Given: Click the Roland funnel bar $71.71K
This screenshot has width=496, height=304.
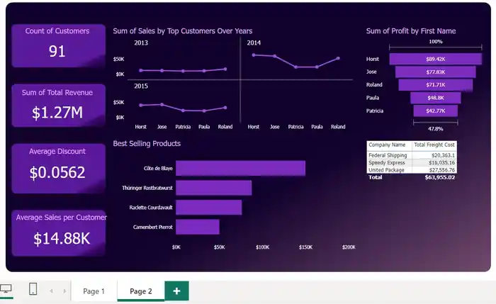Looking at the screenshot, I should [x=436, y=85].
